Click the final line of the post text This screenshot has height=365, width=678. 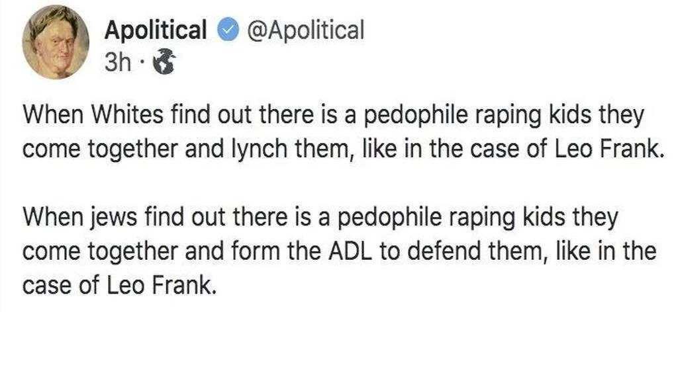point(119,285)
